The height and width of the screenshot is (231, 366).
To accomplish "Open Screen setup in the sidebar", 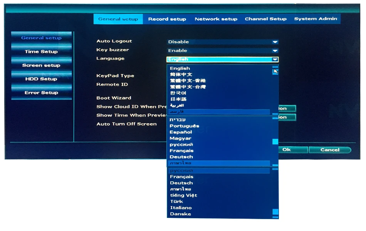I will (41, 65).
